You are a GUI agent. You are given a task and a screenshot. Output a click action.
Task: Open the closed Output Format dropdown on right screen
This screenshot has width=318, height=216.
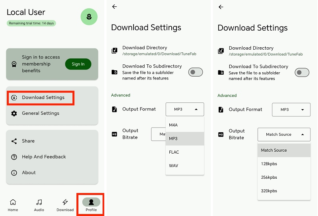coord(291,110)
